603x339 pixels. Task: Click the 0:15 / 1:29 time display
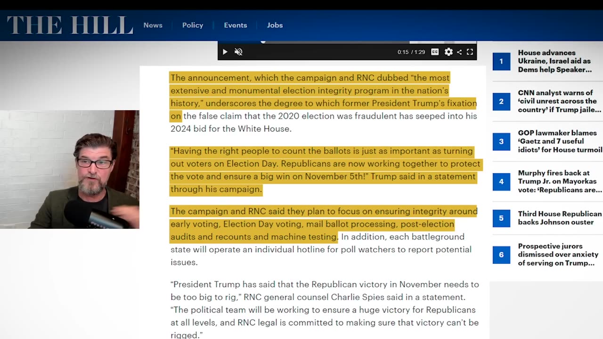click(411, 52)
